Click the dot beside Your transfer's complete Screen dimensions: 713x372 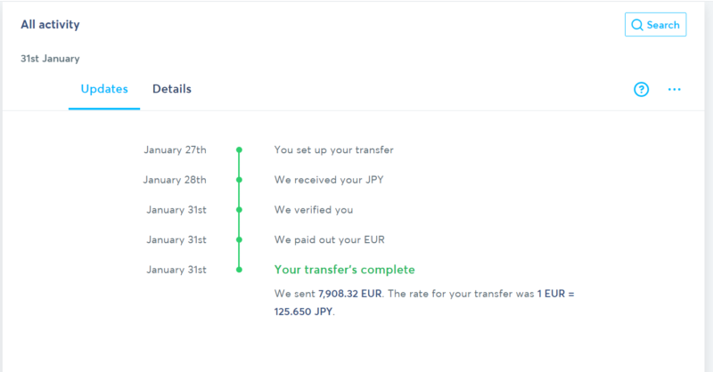coord(239,270)
